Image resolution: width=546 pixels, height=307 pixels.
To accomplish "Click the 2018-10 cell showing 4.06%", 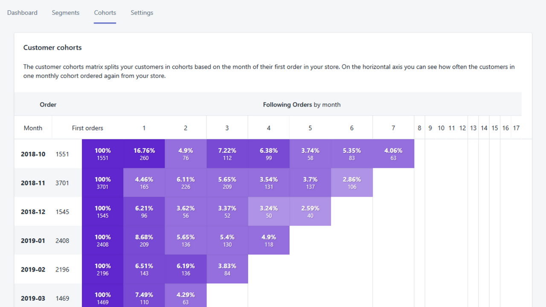I will click(393, 154).
